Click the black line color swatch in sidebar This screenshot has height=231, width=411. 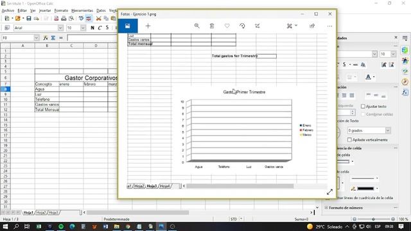pos(365,188)
